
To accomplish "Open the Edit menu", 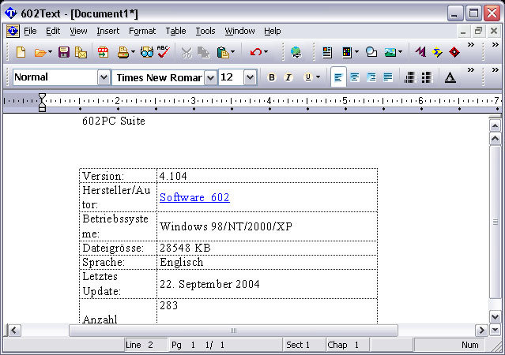I will 53,31.
